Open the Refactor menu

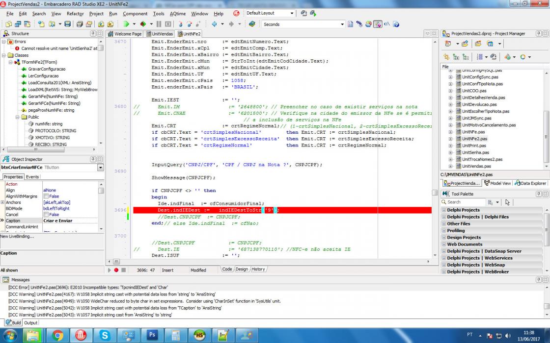pyautogui.click(x=75, y=14)
